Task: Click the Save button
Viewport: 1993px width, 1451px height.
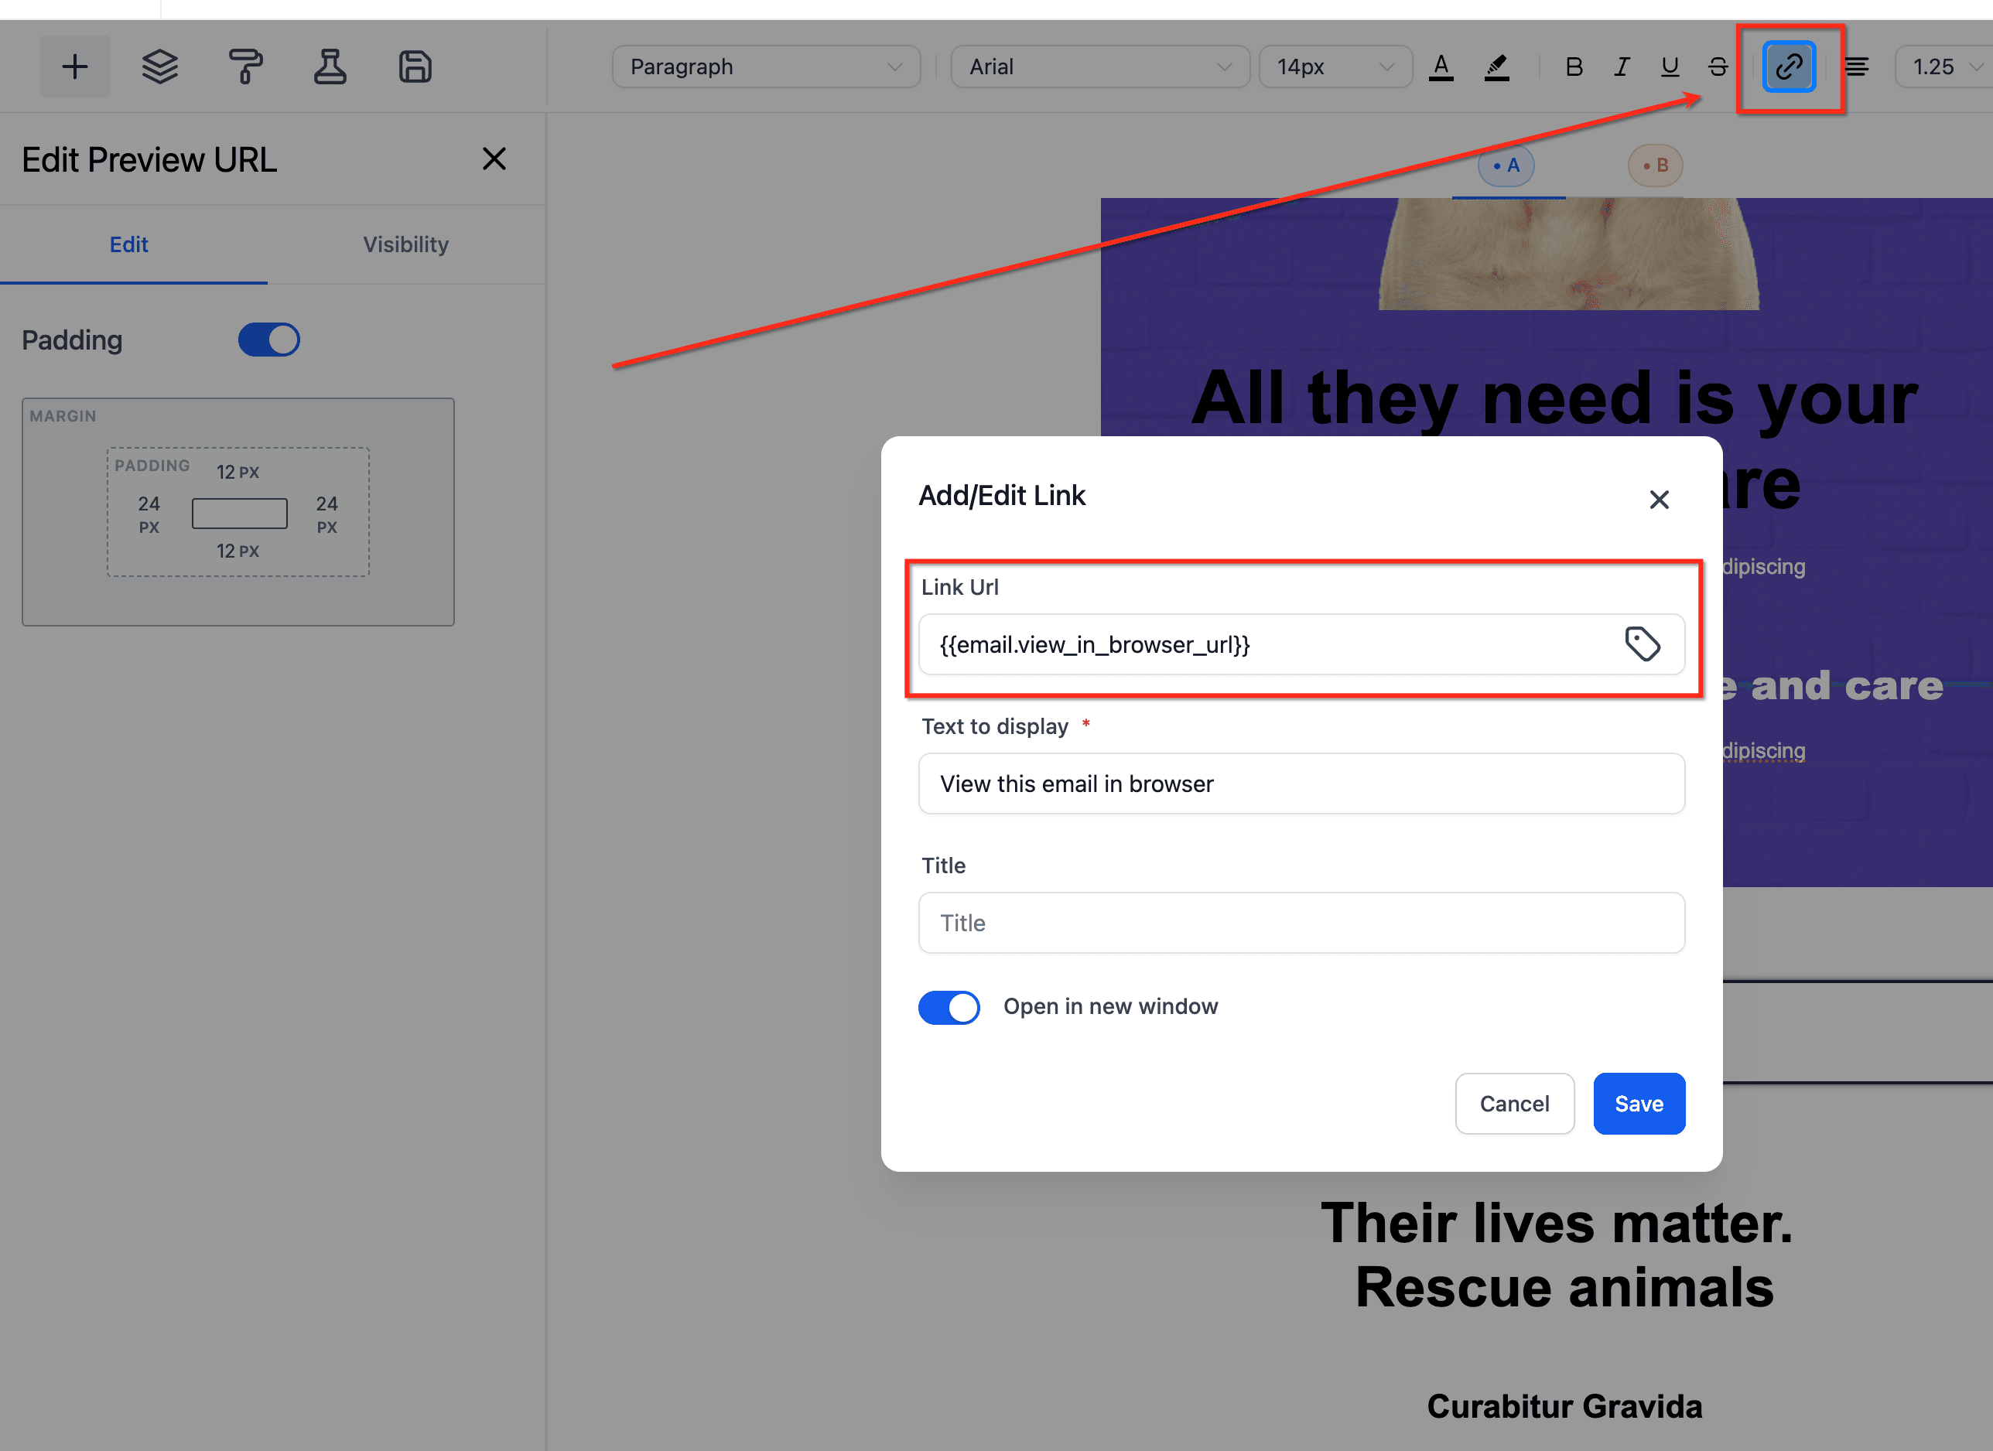Action: (1638, 1103)
